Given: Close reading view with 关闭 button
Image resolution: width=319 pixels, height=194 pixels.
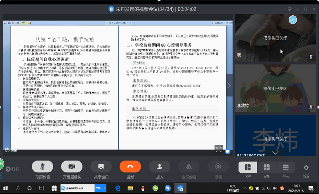Looking at the screenshot, I should [230, 23].
